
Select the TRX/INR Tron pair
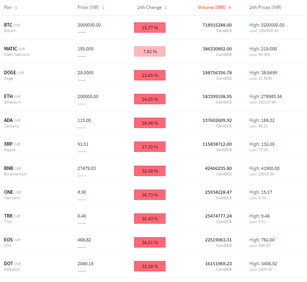[12, 219]
